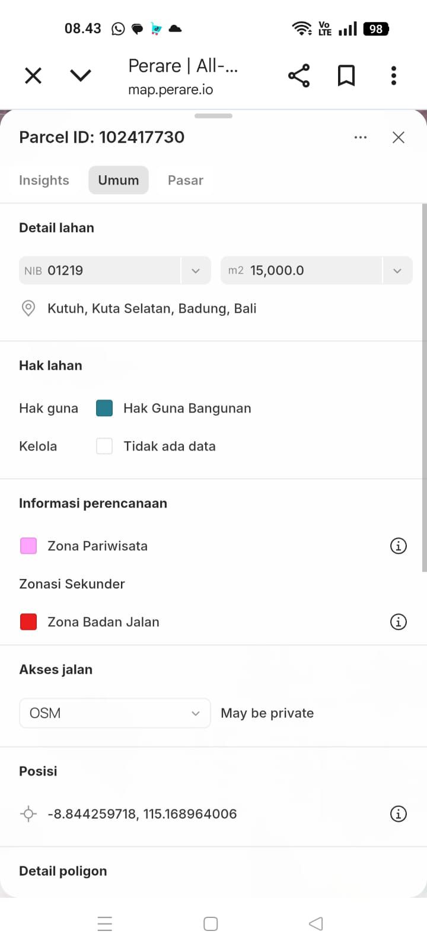Bookmark this page with the bookmark icon
The image size is (427, 950).
click(346, 75)
